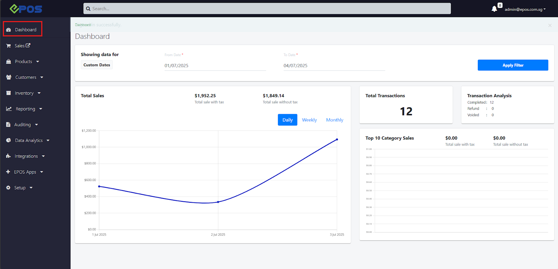Viewport: 558px width, 269px height.
Task: Click the Transaction Analysis heading
Action: pos(489,96)
